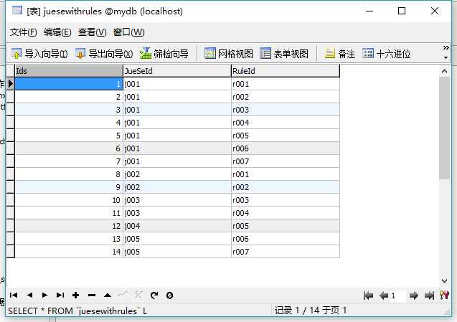The width and height of the screenshot is (457, 322).
Task: Open the 编辑(E) menu
Action: (57, 32)
